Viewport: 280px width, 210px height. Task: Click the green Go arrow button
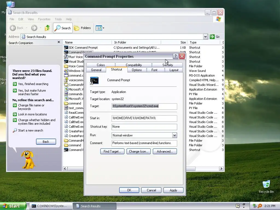point(212,37)
